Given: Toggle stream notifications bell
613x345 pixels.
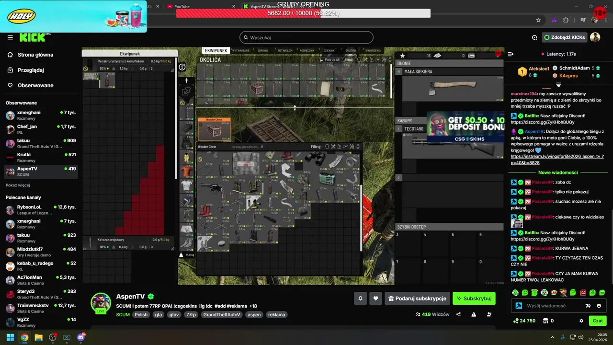Looking at the screenshot, I should (361, 299).
